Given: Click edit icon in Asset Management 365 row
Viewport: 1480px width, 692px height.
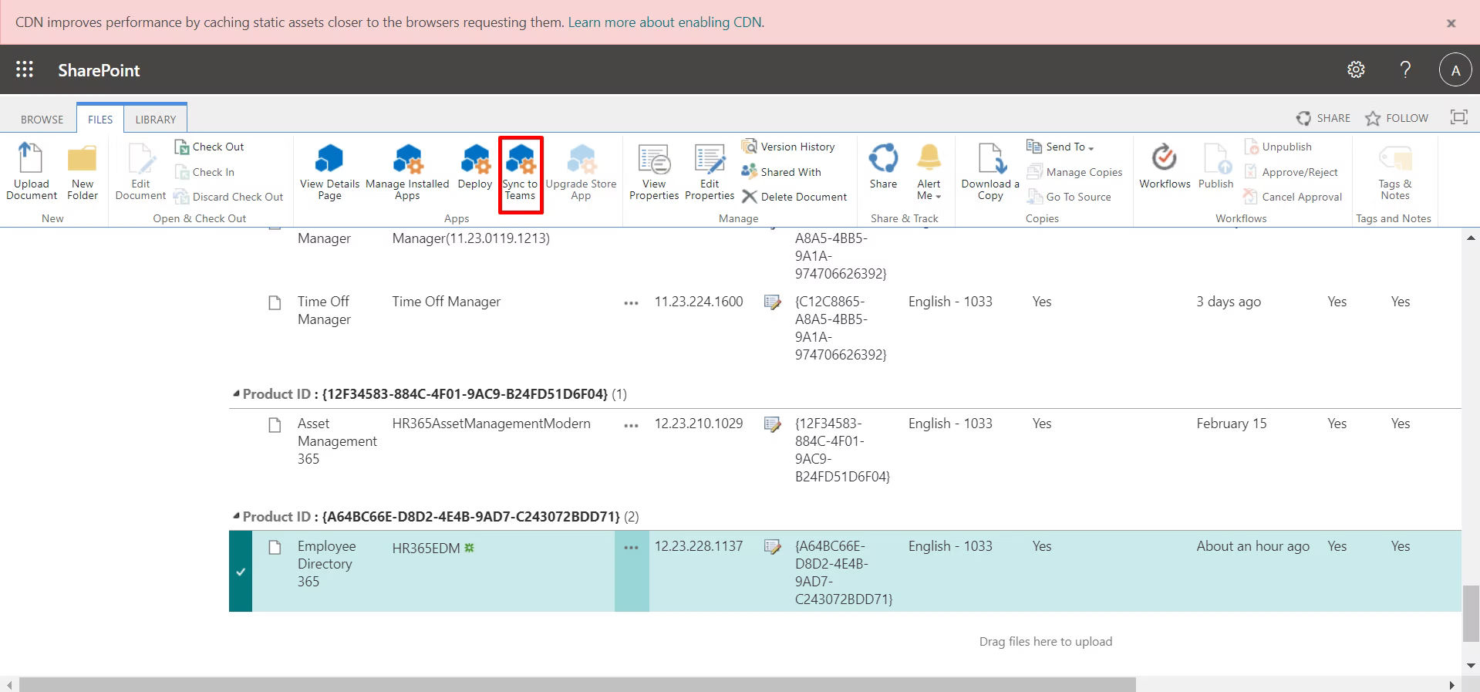Looking at the screenshot, I should [x=772, y=424].
